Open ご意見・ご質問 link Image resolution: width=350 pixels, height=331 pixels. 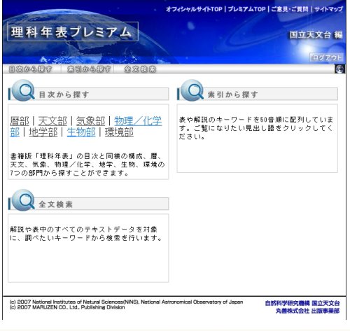290,9
